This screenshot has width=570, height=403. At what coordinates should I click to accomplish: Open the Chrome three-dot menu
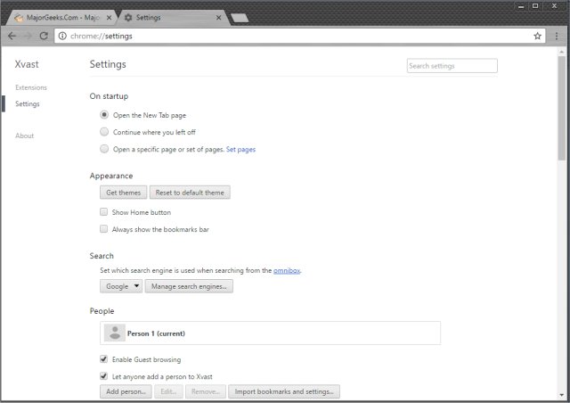point(557,36)
